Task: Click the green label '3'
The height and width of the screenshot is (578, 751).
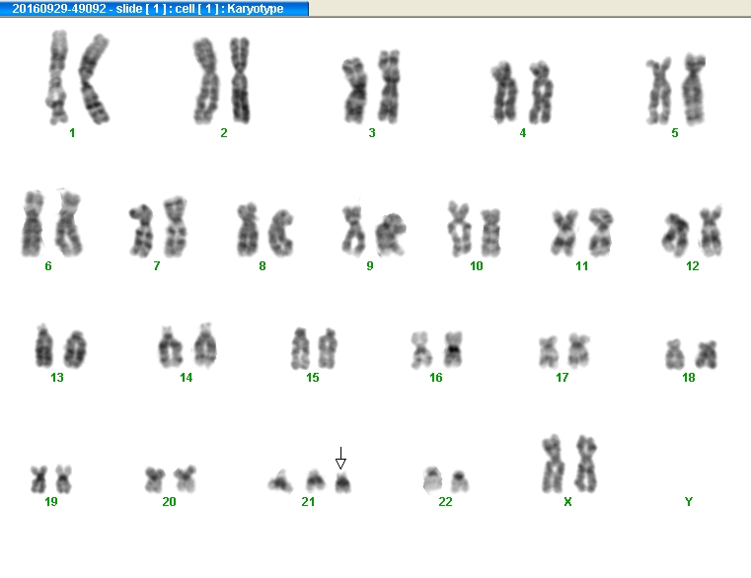Action: tap(372, 133)
